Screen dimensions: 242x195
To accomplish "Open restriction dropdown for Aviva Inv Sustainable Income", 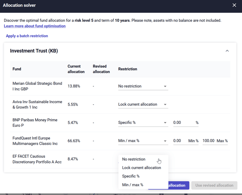I will tap(143, 105).
